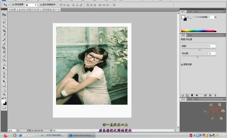The height and width of the screenshot is (138, 227).
Task: Select the Eraser tool
Action: click(4, 56)
